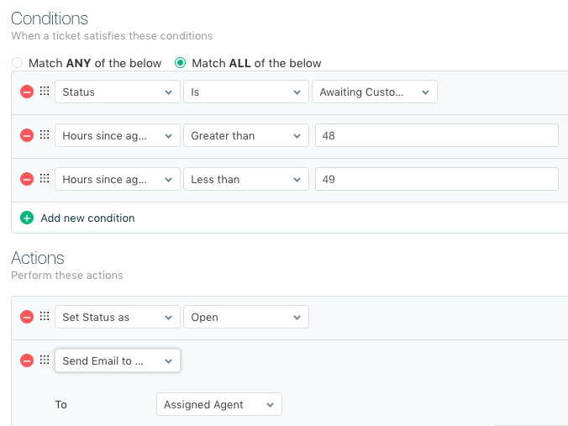This screenshot has height=426, width=568.
Task: Grab the drag handle of Status condition
Action: coord(45,92)
